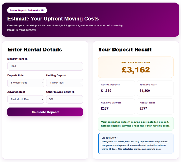Viewport: 181px width, 162px height.
Task: Click the Estimate Your Upfront Moving Costs heading
Action: click(x=53, y=19)
